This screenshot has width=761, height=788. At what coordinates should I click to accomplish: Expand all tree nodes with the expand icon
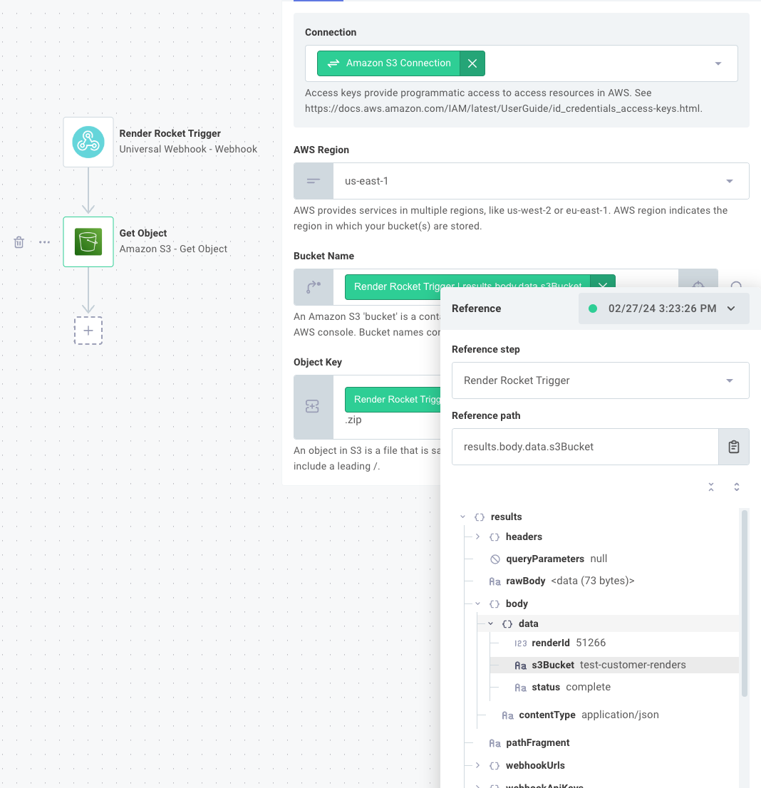click(x=735, y=487)
